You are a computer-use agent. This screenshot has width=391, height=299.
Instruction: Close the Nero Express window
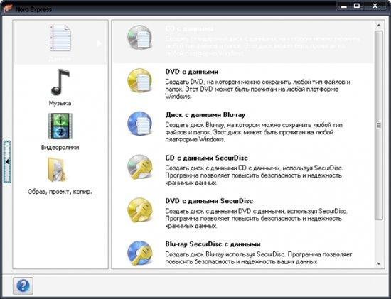pyautogui.click(x=375, y=6)
